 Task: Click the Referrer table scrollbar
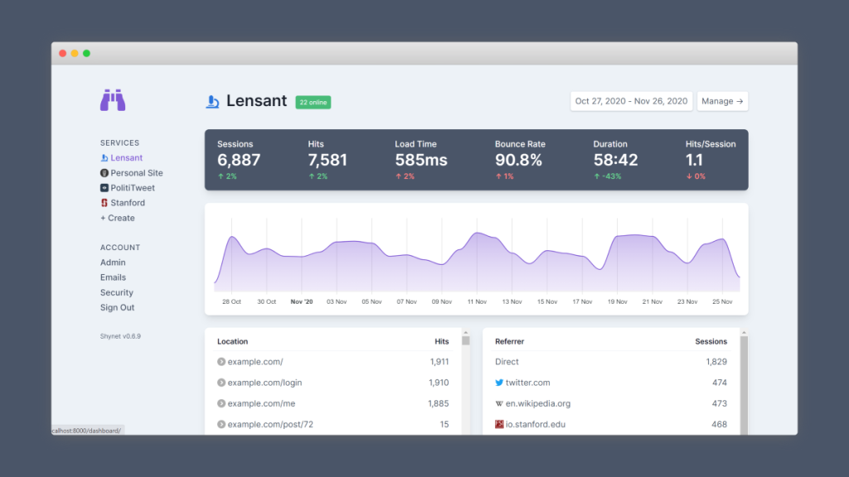click(x=744, y=381)
